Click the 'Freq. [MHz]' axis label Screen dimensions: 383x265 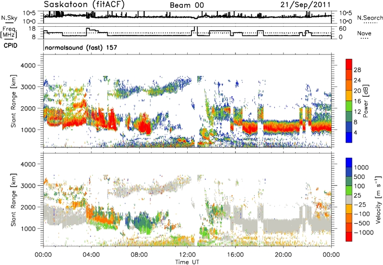9,33
